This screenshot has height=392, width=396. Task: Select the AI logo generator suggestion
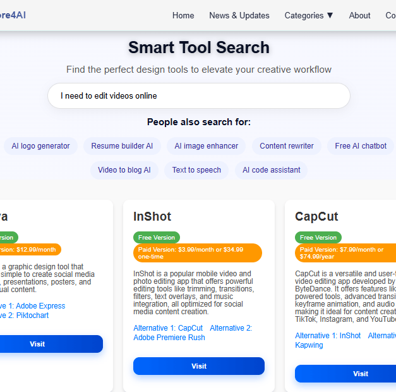[40, 146]
